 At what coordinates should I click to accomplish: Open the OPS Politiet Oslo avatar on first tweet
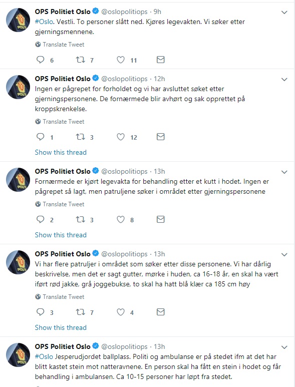tap(18, 20)
